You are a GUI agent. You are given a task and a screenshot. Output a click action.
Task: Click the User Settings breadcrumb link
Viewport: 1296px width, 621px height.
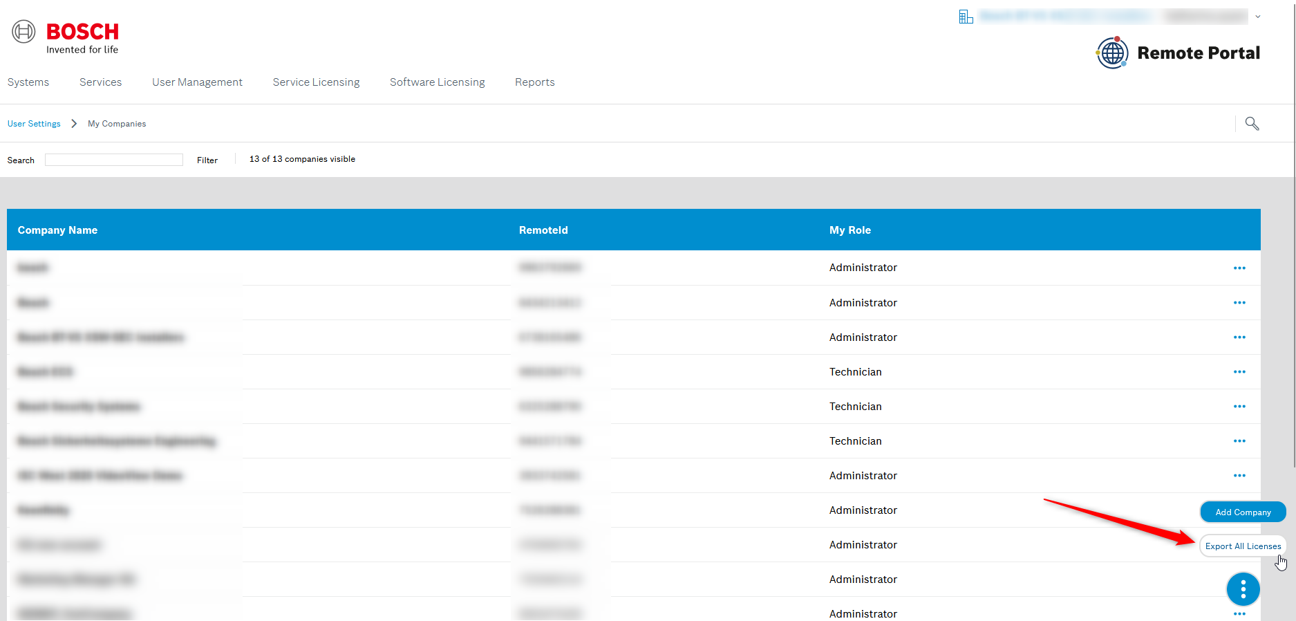pos(34,124)
